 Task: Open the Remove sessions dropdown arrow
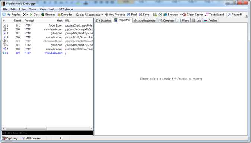27,15
